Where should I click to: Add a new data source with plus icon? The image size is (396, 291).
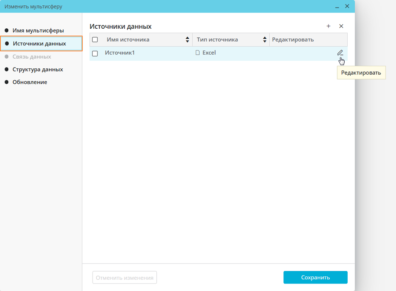tap(328, 26)
